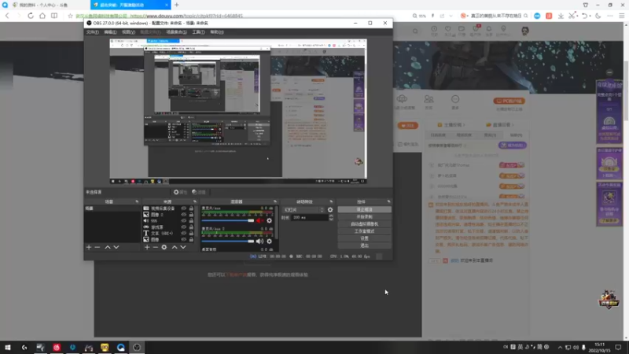Open the OBS icon in the taskbar

(137, 347)
